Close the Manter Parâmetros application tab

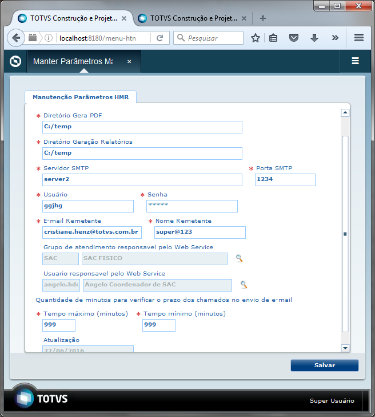[129, 61]
